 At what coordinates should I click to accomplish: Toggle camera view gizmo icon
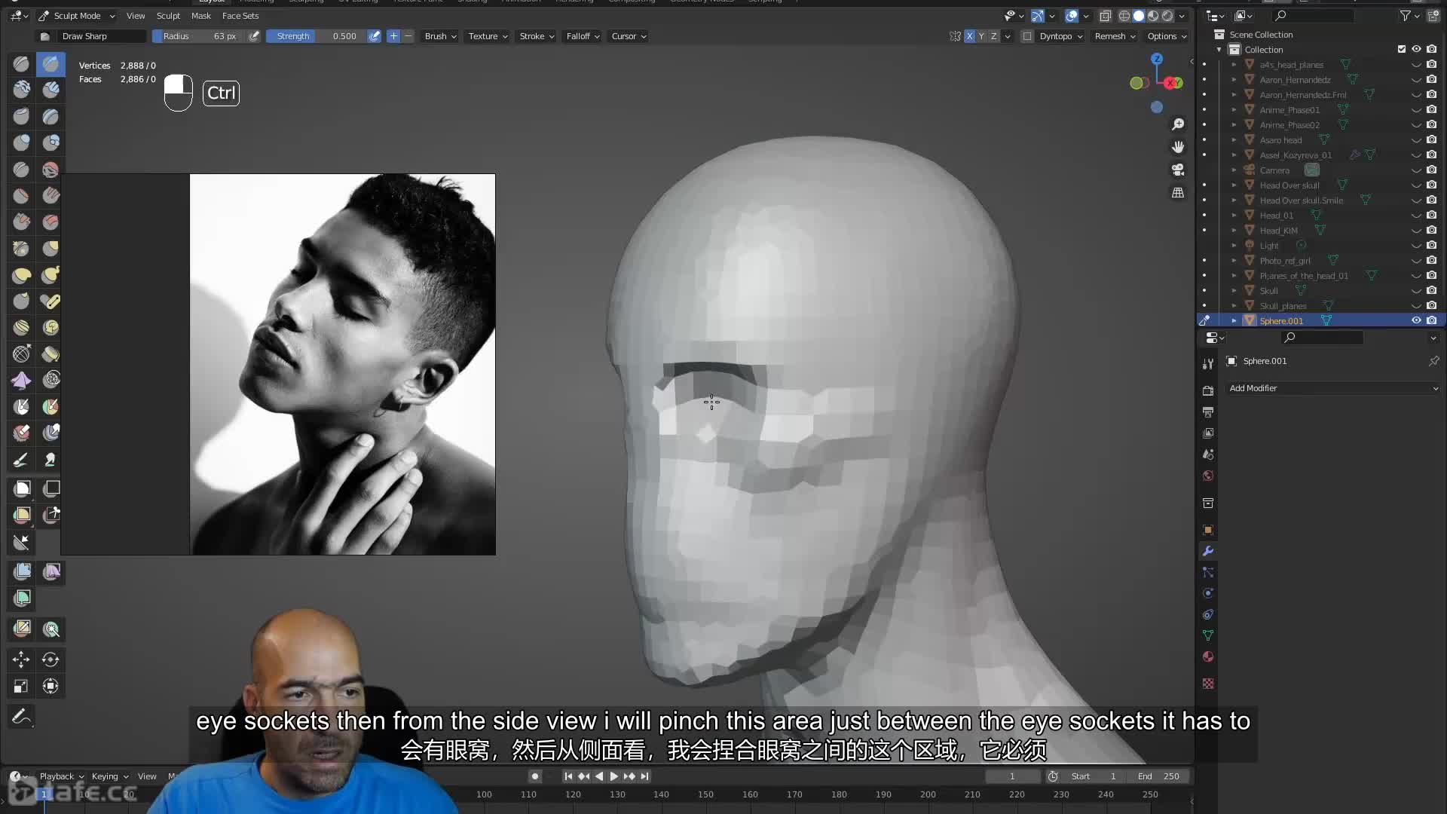(1178, 170)
